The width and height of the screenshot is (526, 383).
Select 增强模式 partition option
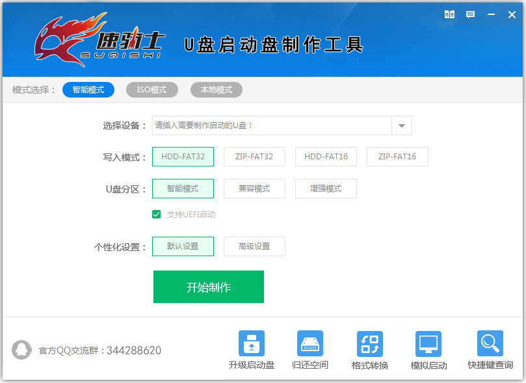tap(326, 189)
